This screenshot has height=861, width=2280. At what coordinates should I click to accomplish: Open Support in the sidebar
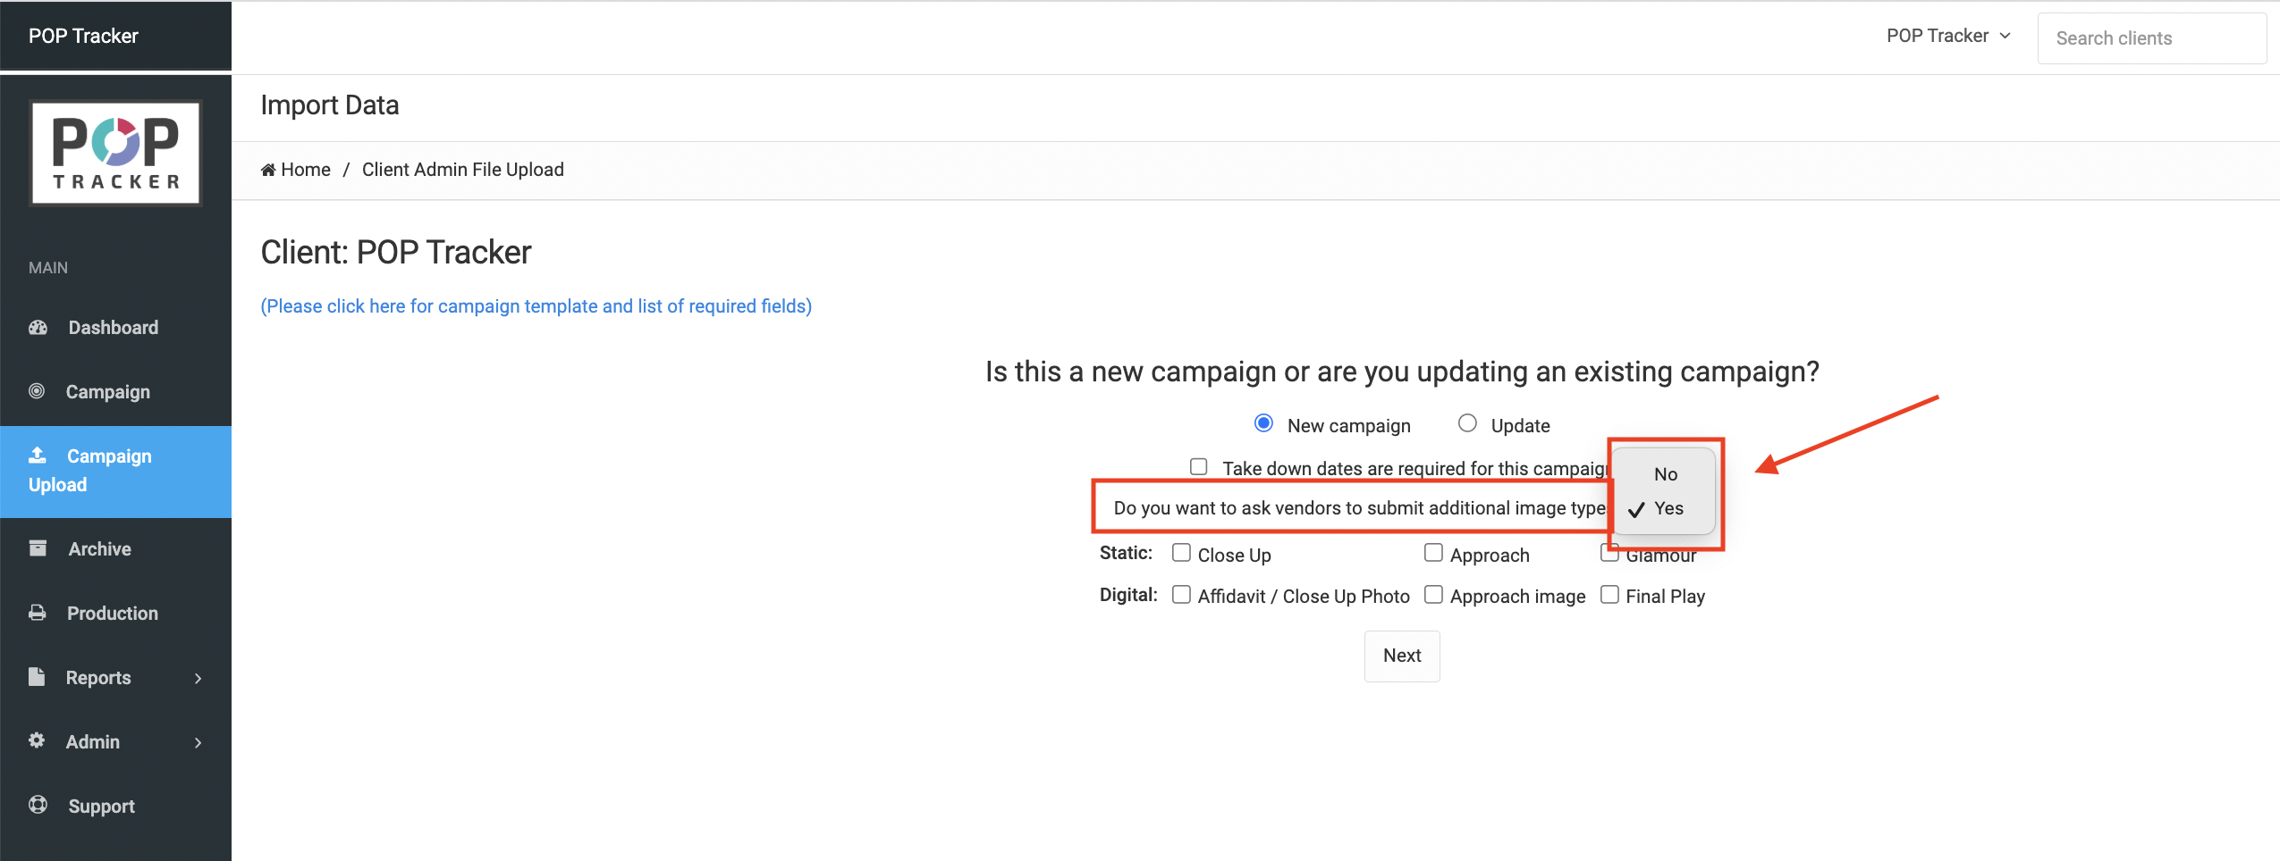(115, 807)
